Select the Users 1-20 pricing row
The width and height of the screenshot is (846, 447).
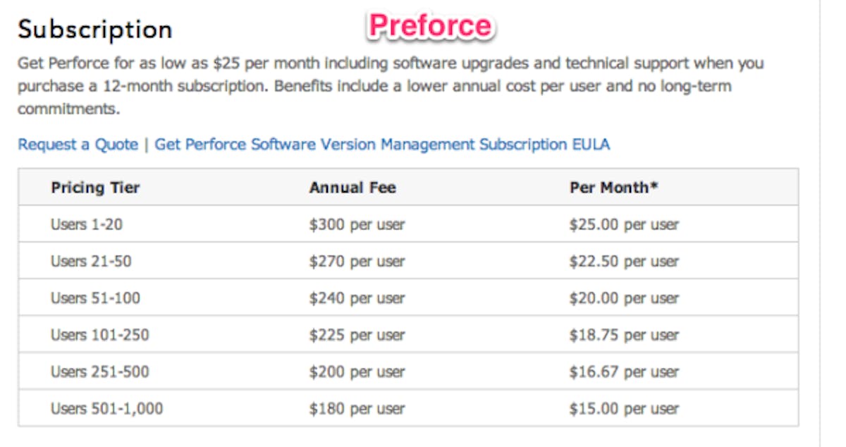(87, 225)
